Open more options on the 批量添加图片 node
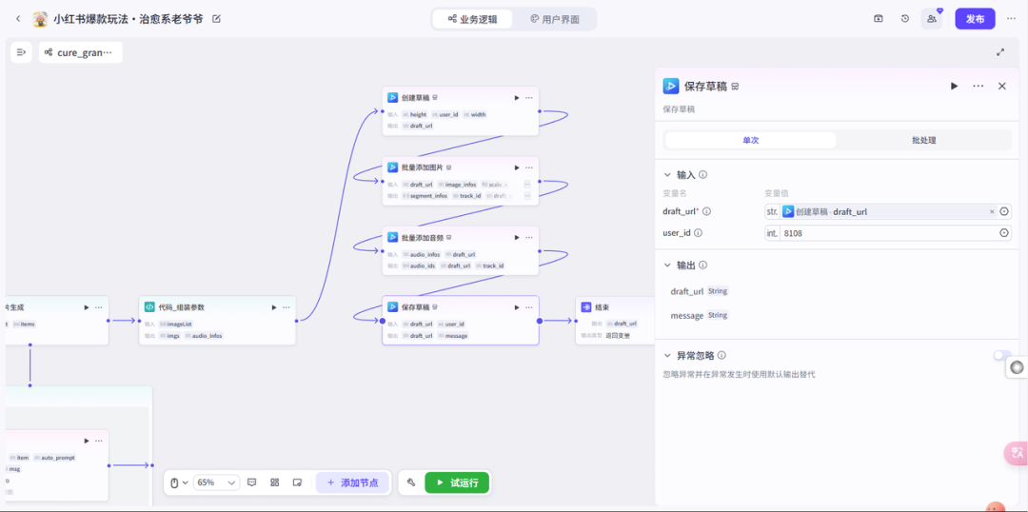The image size is (1028, 512). click(529, 167)
